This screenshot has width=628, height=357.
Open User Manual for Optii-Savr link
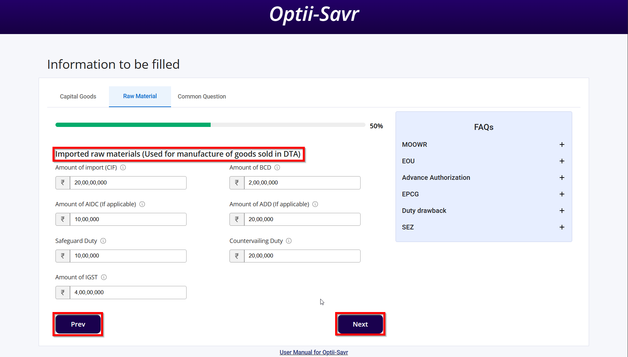pyautogui.click(x=314, y=352)
